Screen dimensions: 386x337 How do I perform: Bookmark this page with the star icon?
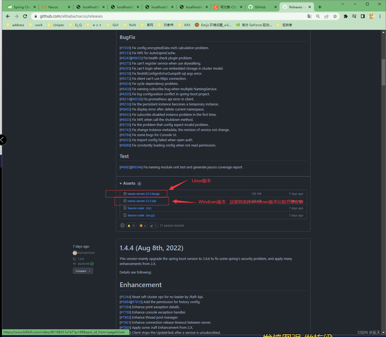[x=335, y=16]
